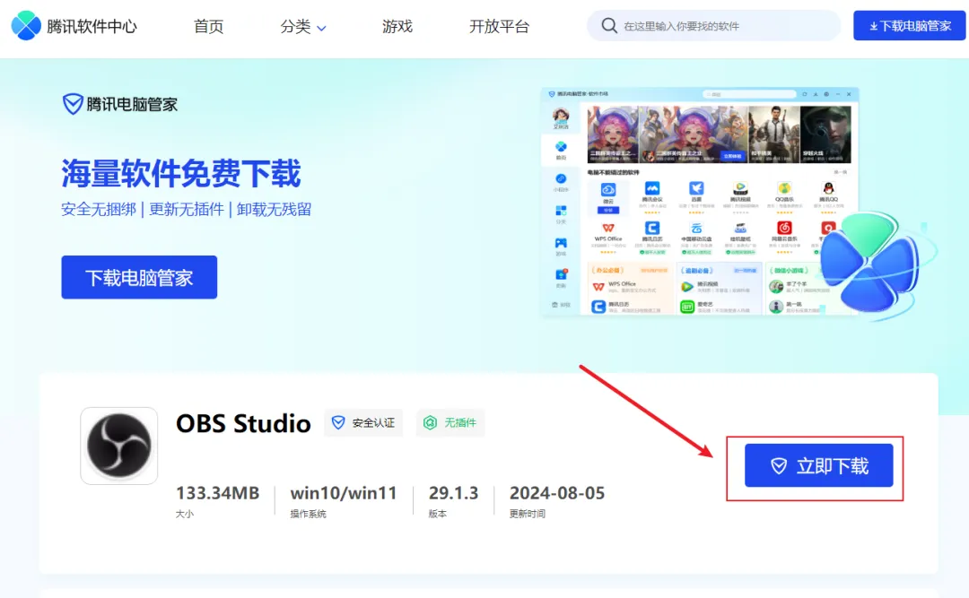
Task: Click the win10/win11 operating system value
Action: (x=344, y=493)
